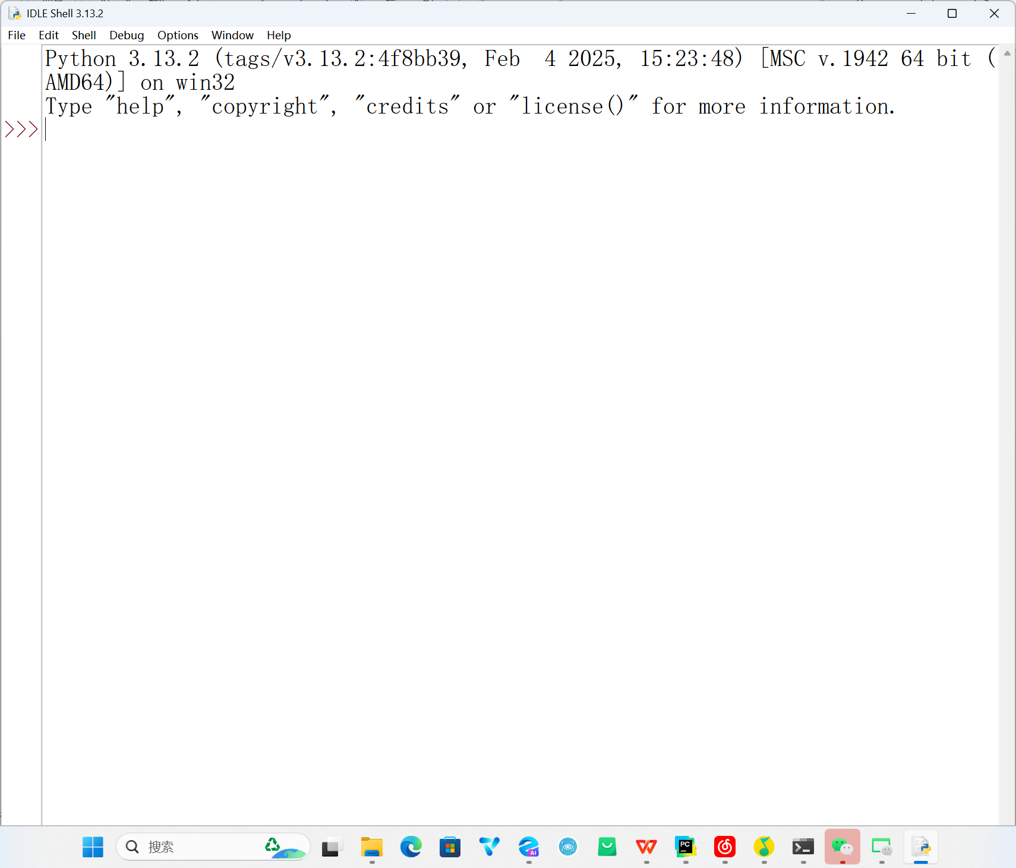Click the word "copyright" in the banner
Viewport: 1016px width, 868px height.
[265, 106]
